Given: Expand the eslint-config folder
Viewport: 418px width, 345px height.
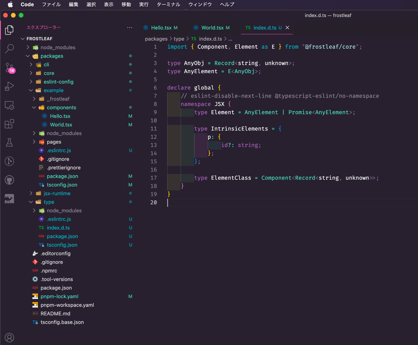Looking at the screenshot, I should [31, 82].
